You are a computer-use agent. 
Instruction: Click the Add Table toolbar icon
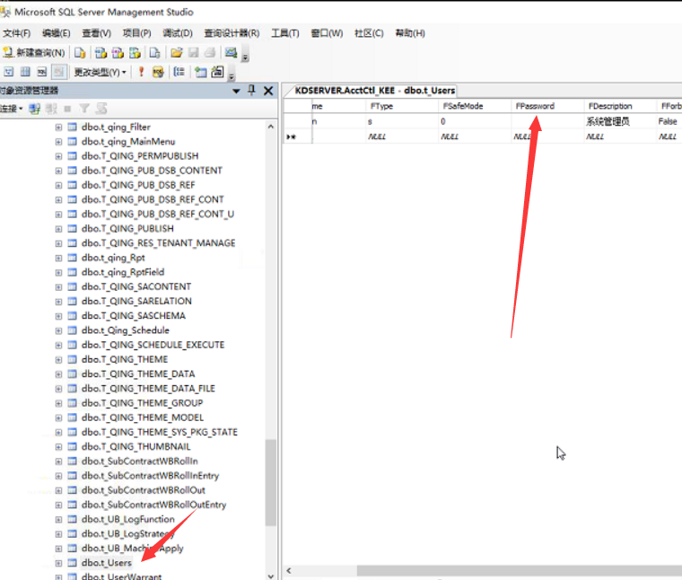coord(199,72)
